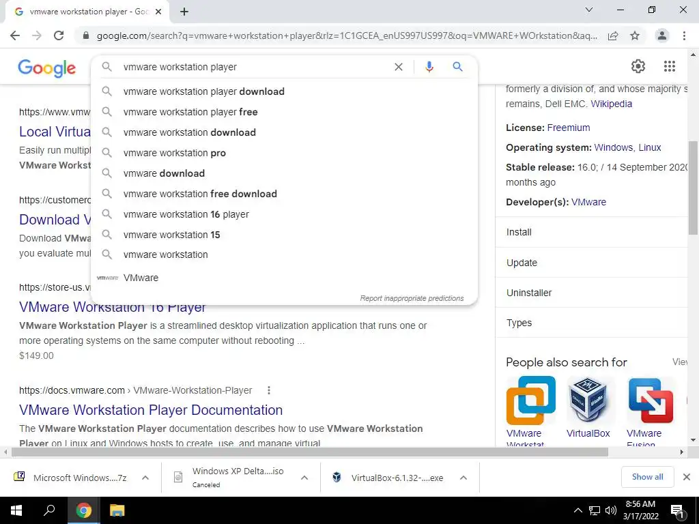The height and width of the screenshot is (524, 699).
Task: Expand the Update section in knowledge panel
Action: pyautogui.click(x=592, y=263)
